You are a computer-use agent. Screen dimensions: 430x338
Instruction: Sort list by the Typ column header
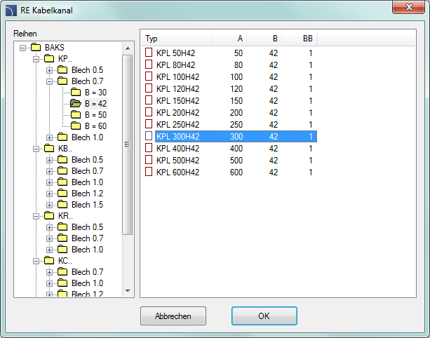(x=175, y=38)
